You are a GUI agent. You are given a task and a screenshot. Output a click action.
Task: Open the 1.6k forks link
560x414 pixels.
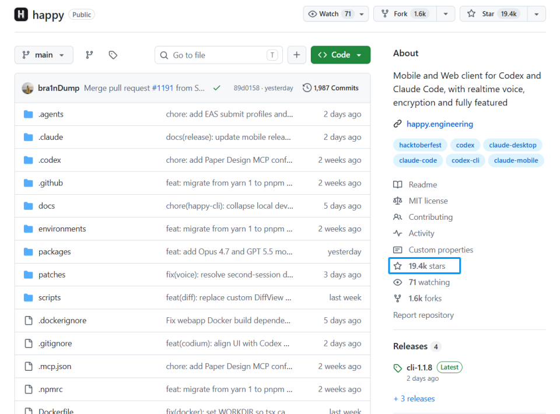click(x=425, y=299)
